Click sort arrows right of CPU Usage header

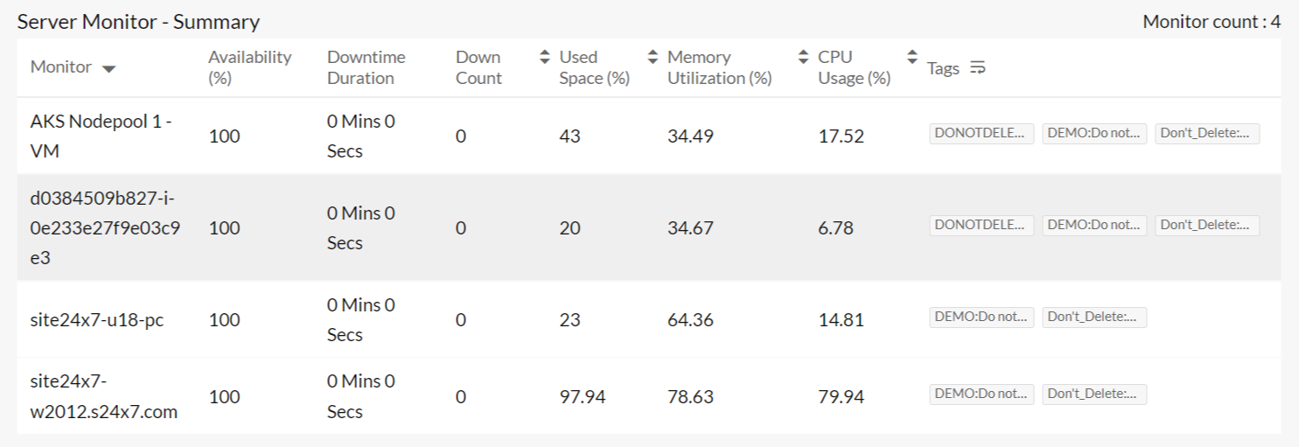point(912,58)
